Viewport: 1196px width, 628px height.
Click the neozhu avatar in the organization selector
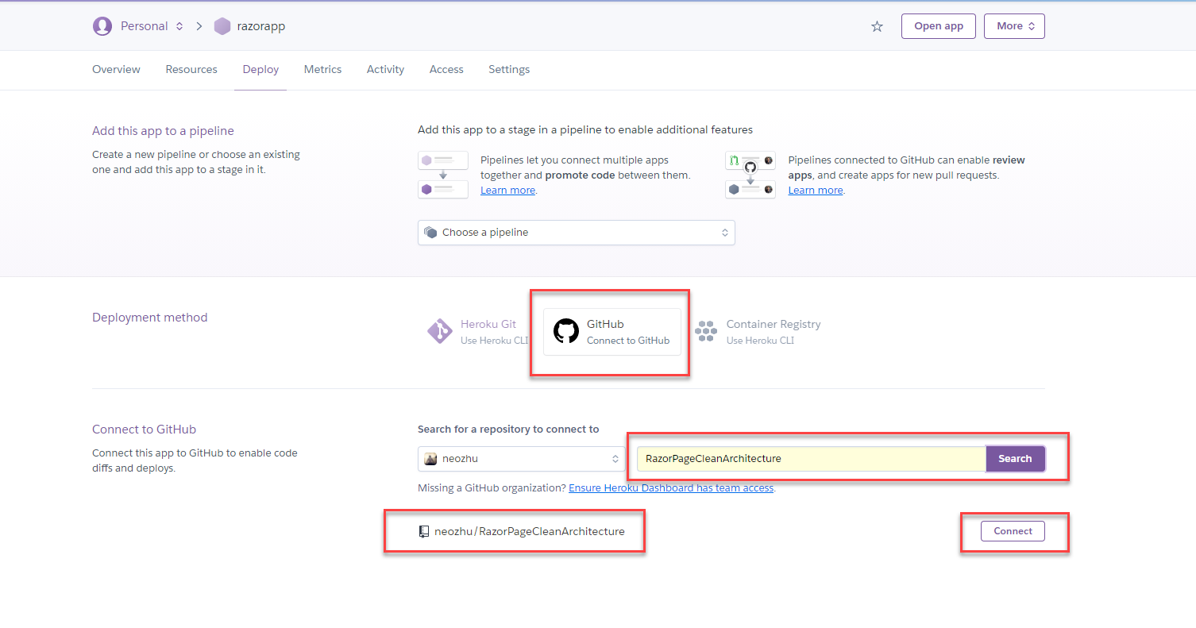coord(430,458)
